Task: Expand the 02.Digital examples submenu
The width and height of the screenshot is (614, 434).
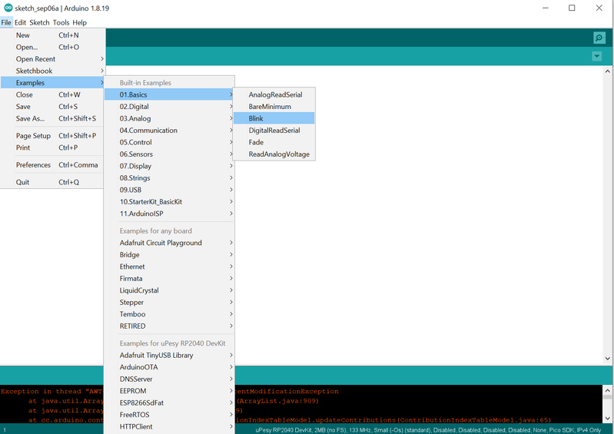Action: pos(169,107)
